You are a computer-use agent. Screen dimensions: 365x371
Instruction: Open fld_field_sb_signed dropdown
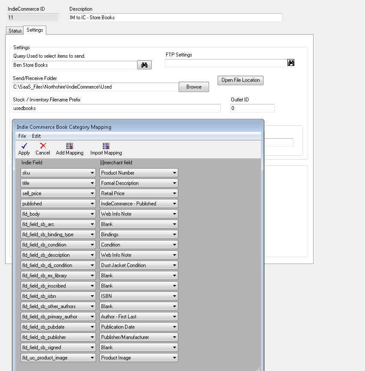point(58,347)
